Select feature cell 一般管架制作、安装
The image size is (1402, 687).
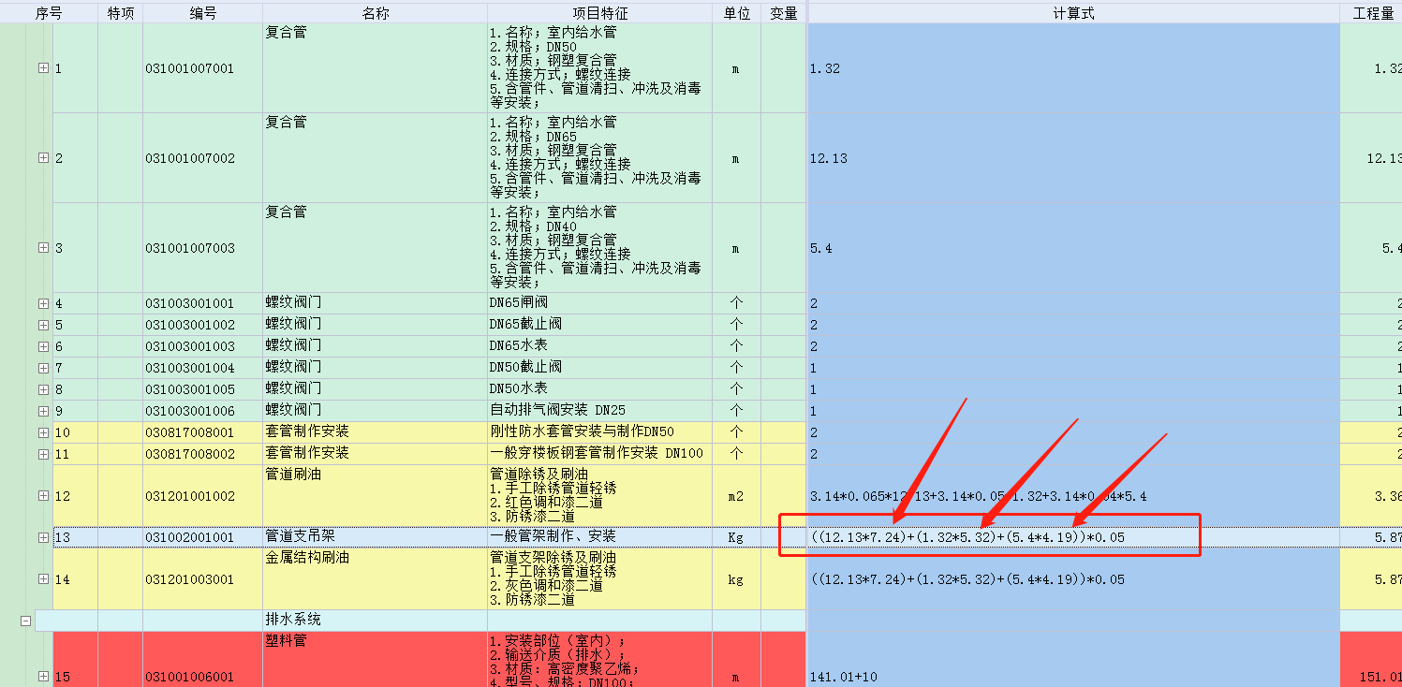(599, 537)
